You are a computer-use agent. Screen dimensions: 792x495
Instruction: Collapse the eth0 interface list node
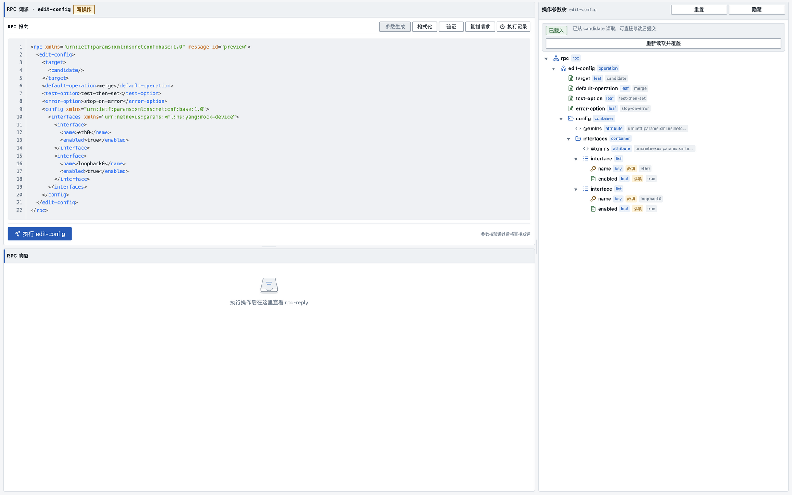coord(576,159)
